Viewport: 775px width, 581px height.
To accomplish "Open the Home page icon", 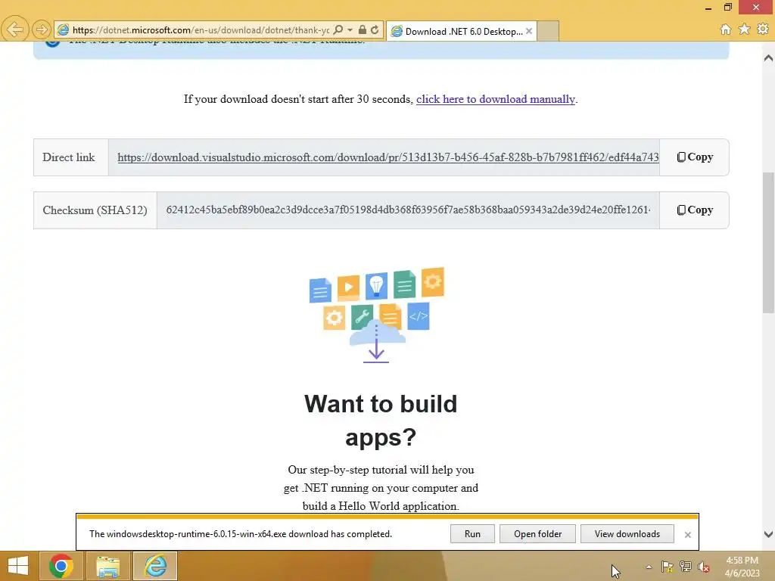I will point(725,30).
